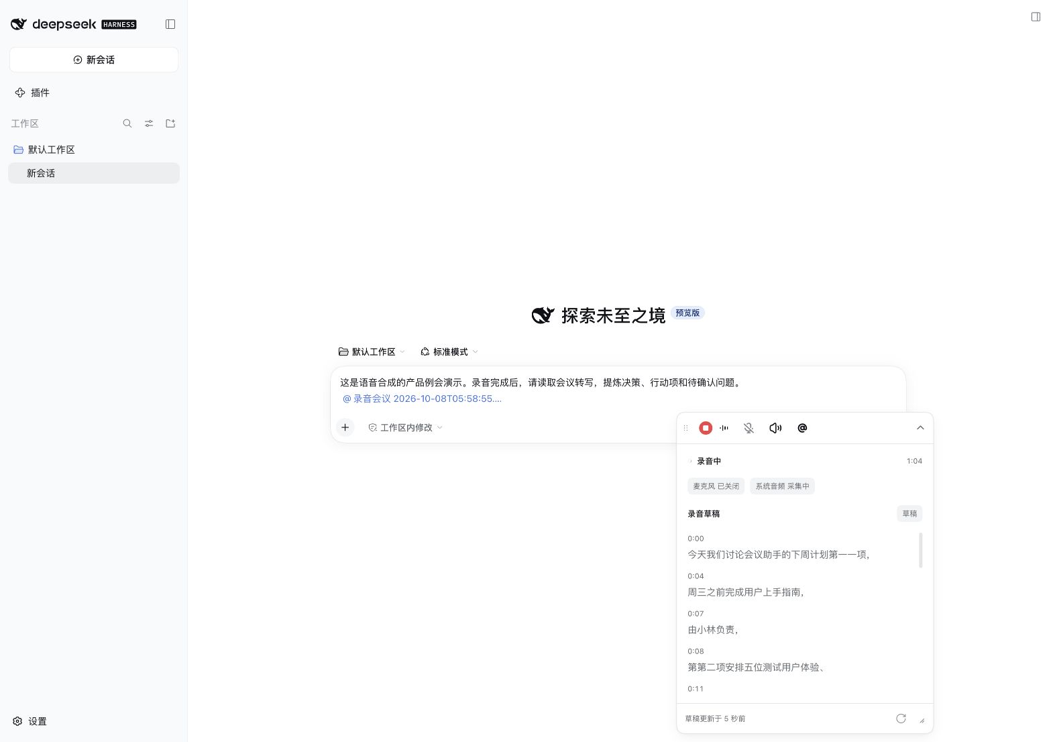The height and width of the screenshot is (742, 1053).
Task: Click the audio waveform icon
Action: coord(724,428)
